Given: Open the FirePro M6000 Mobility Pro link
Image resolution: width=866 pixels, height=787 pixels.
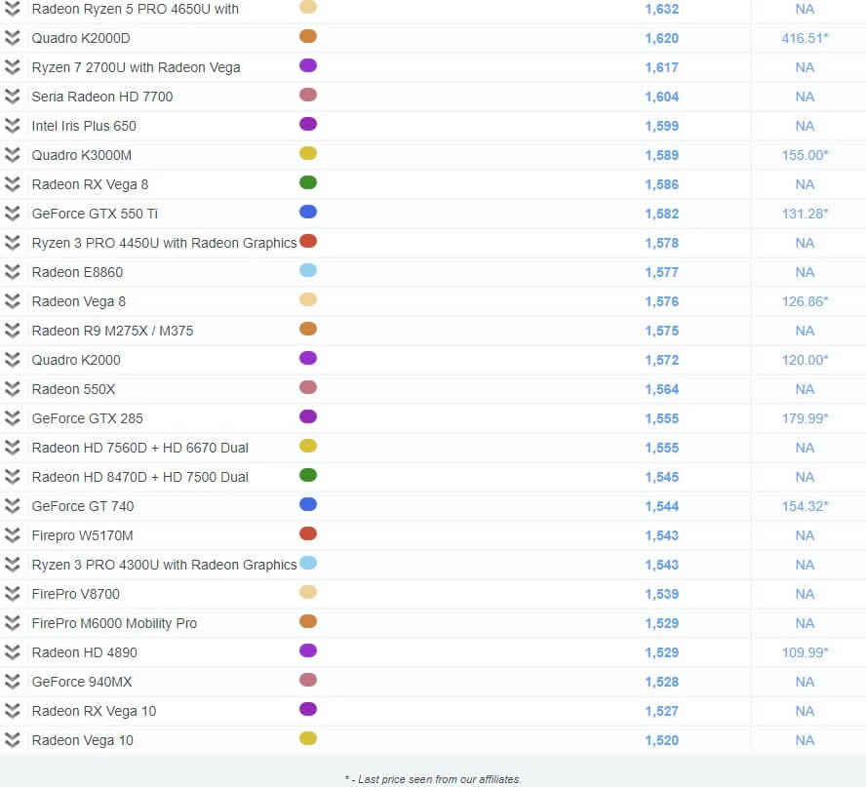Looking at the screenshot, I should (114, 623).
